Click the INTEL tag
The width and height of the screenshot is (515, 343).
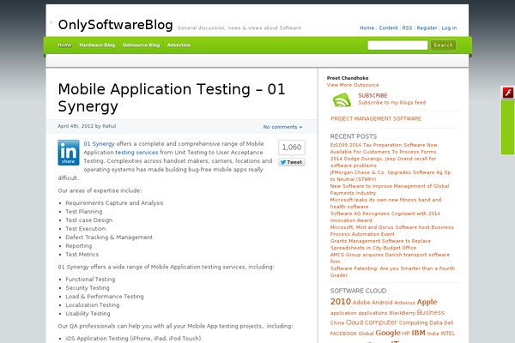pos(447,334)
